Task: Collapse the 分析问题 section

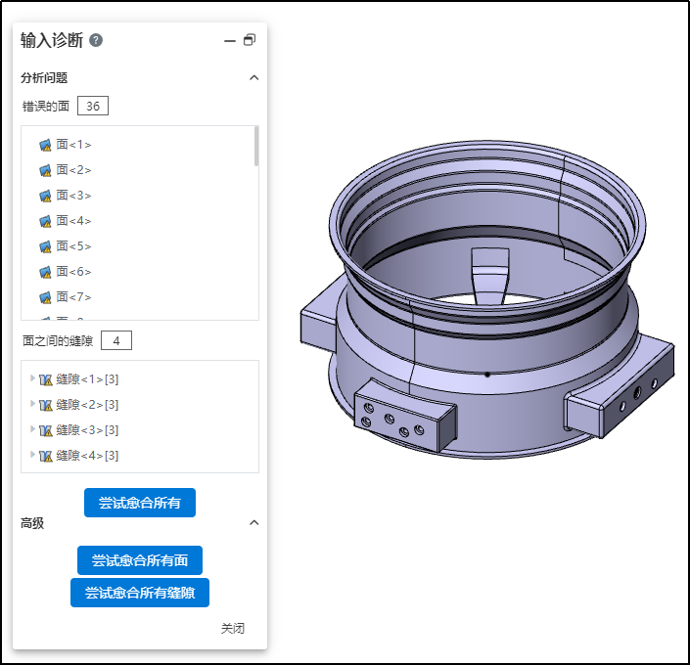Action: (x=253, y=77)
